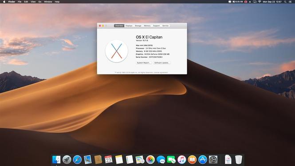This screenshot has width=295, height=166.
Task: Click the leftmost status icon in menu bar
Action: click(x=230, y=2)
